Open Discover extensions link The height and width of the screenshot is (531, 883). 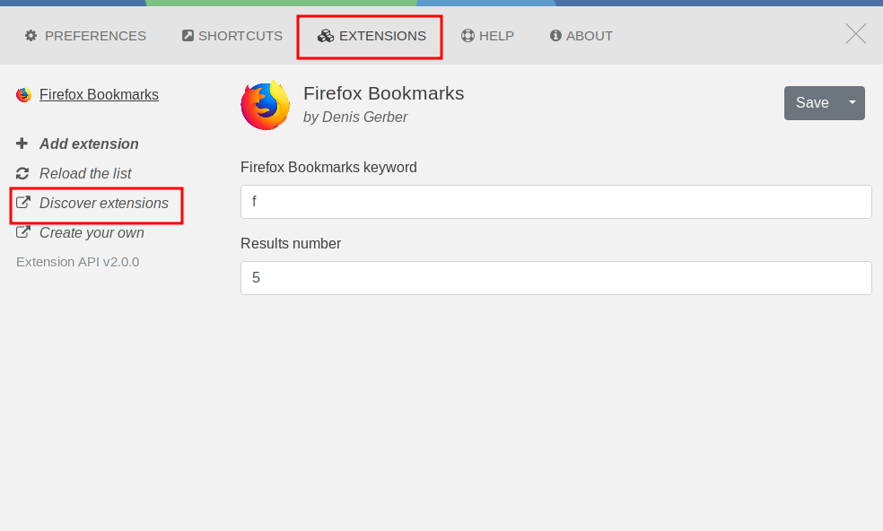click(x=103, y=204)
